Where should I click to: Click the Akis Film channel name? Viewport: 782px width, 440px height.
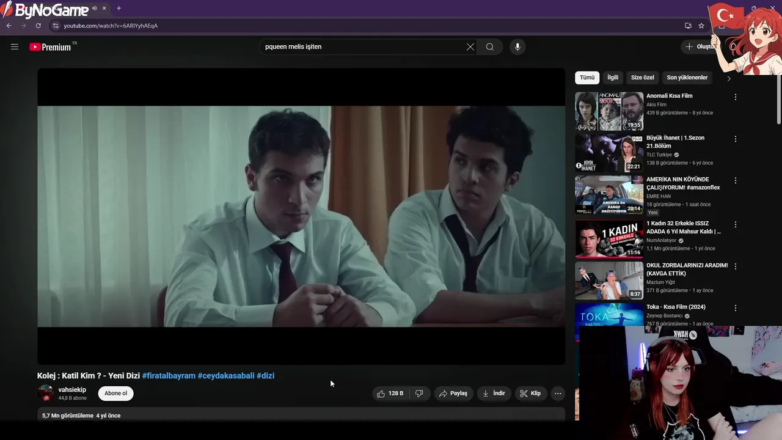(656, 105)
